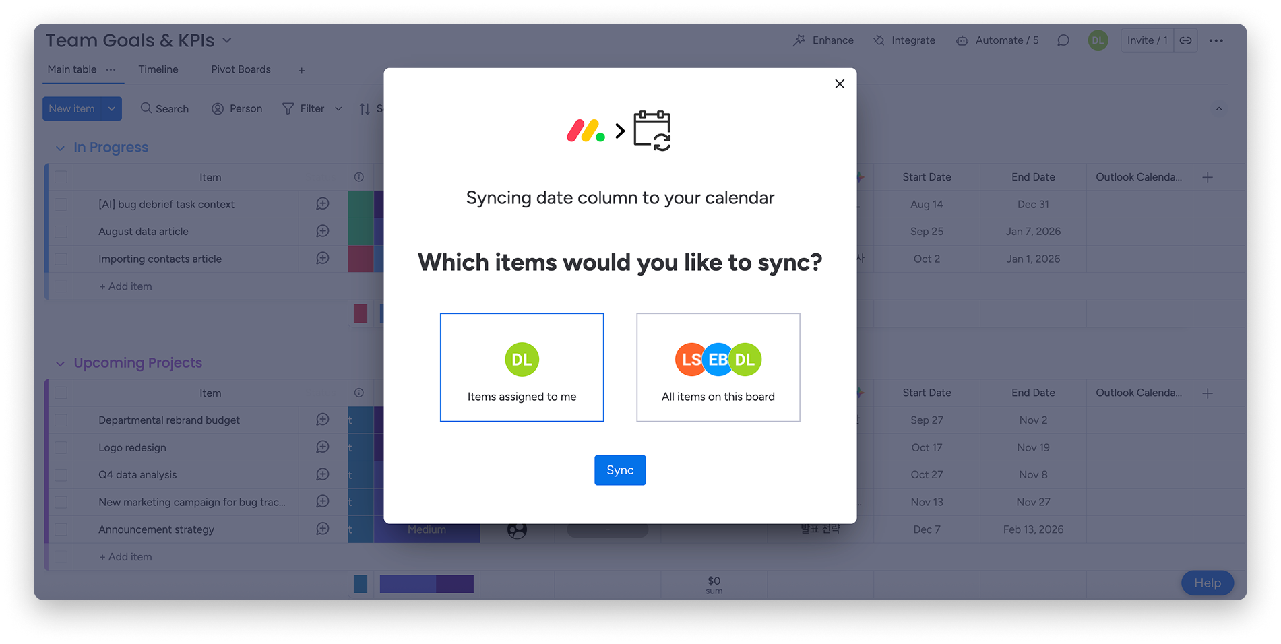The image size is (1281, 644).
Task: Open updates for 'August data article'
Action: (323, 231)
